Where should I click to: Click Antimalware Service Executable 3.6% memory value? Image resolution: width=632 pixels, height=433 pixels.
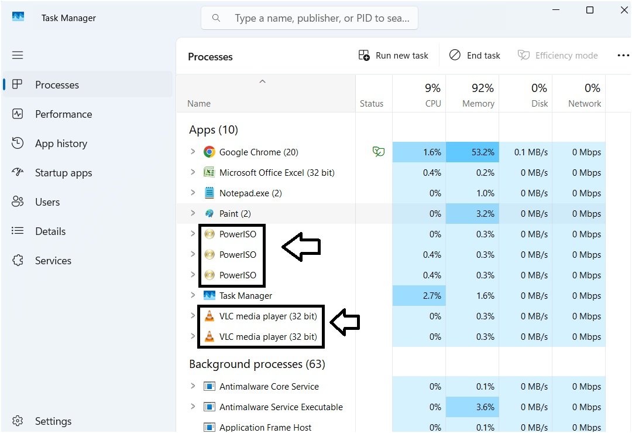click(485, 407)
